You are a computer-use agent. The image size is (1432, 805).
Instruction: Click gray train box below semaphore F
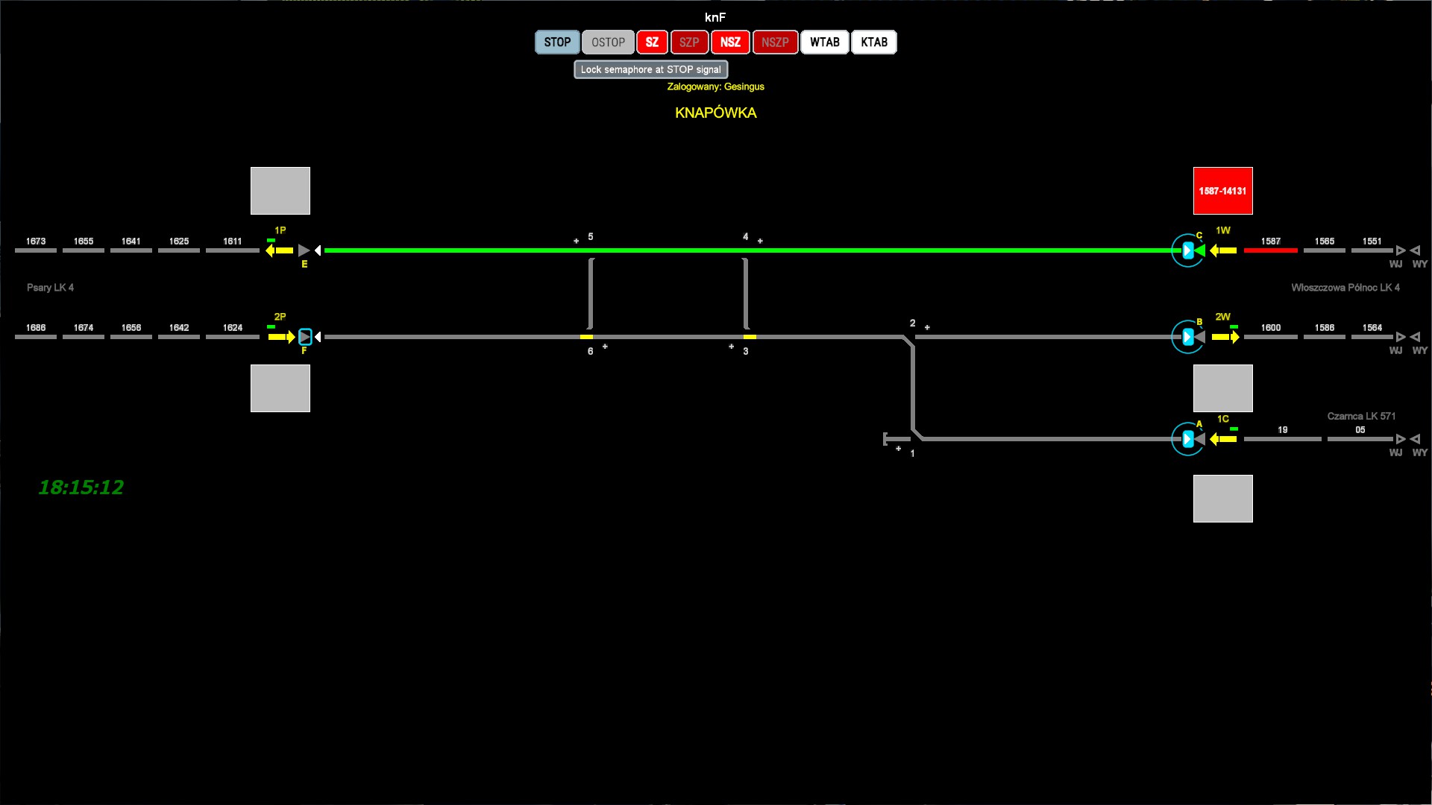(x=280, y=388)
